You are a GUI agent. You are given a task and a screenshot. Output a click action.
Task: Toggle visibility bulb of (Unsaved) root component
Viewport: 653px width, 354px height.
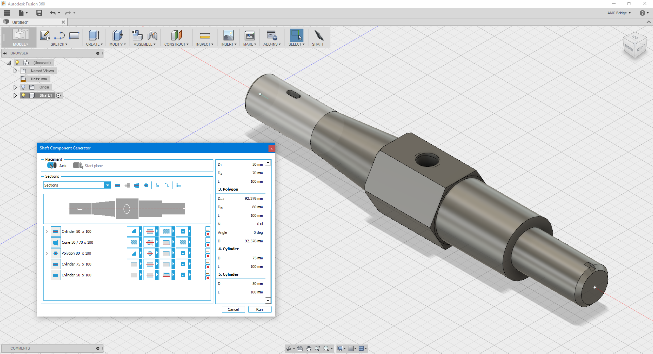tap(17, 63)
